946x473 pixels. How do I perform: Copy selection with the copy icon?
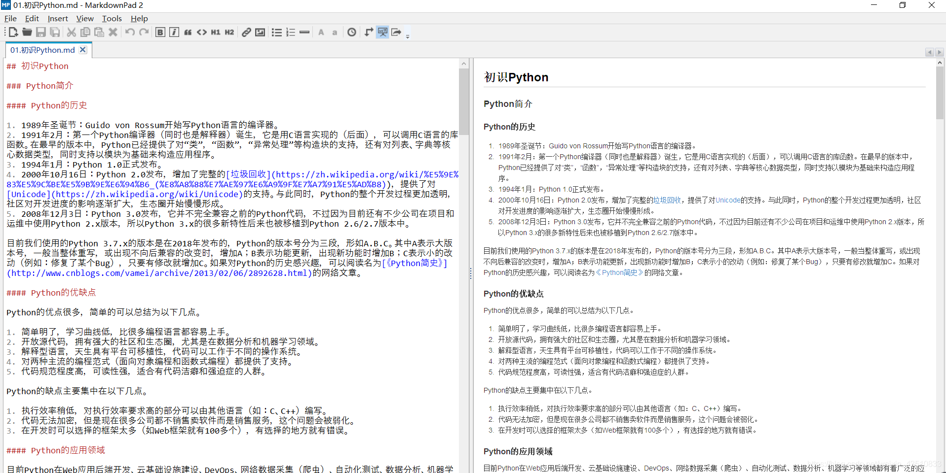click(85, 32)
